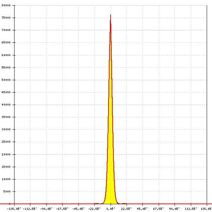The image size is (212, 212).
Task: Click the 10000 y-axis label
Action: pyautogui.click(x=6, y=179)
